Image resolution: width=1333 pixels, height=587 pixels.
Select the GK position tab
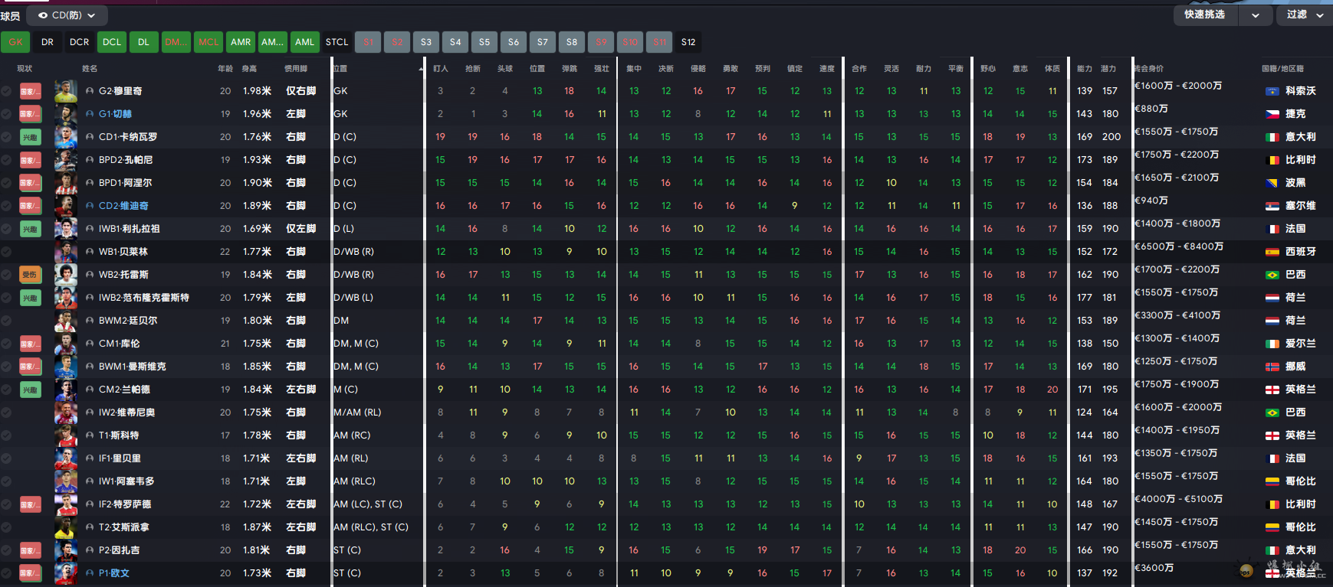coord(15,42)
